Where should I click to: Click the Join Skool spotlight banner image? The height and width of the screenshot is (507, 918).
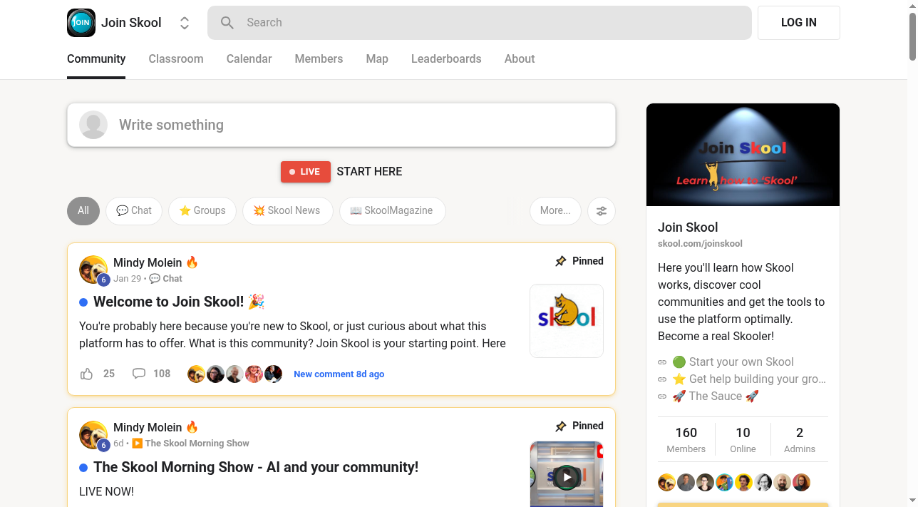pyautogui.click(x=743, y=155)
